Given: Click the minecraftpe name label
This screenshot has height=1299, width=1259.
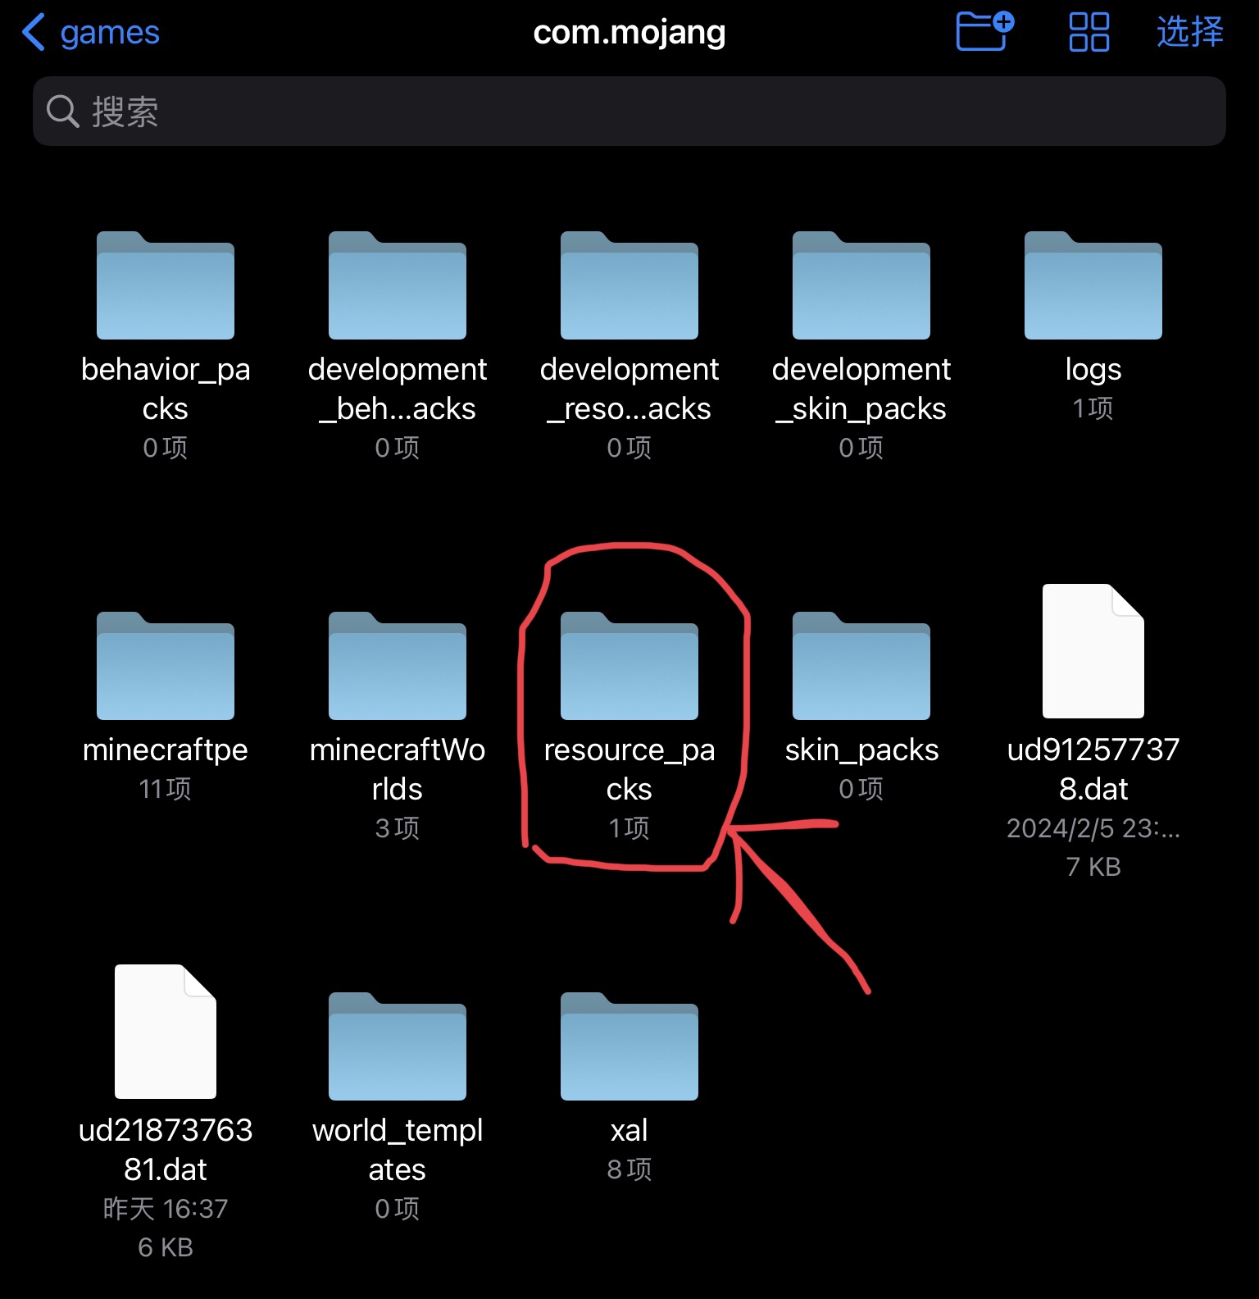Looking at the screenshot, I should point(166,750).
